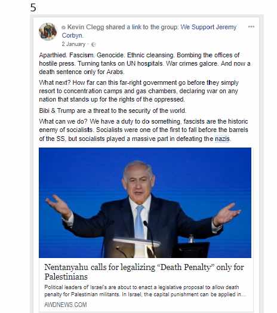
Task: Click article summary starting "Political leaders of Israel's"
Action: pos(145,291)
